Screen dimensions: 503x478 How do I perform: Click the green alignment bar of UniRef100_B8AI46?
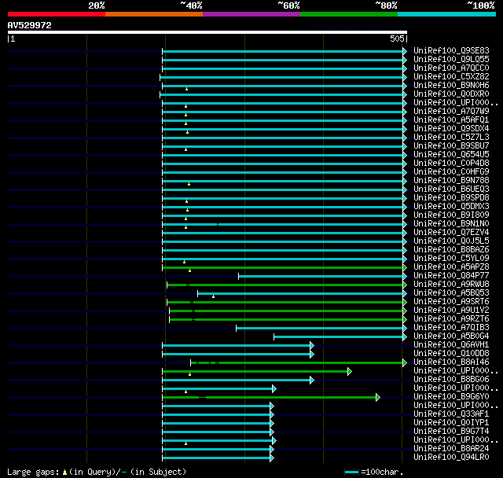pos(297,363)
